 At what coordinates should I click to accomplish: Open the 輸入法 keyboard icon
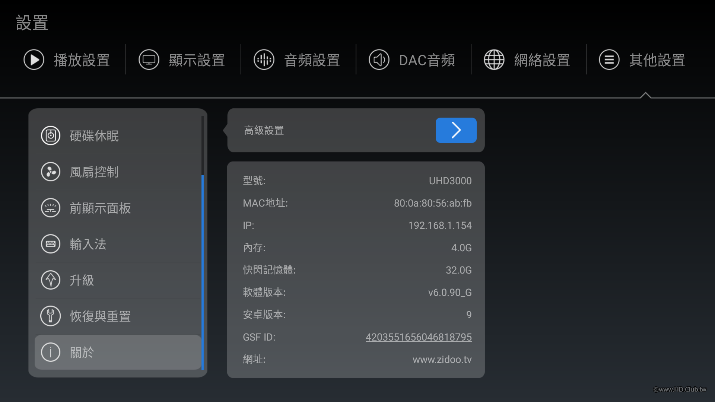(x=51, y=244)
